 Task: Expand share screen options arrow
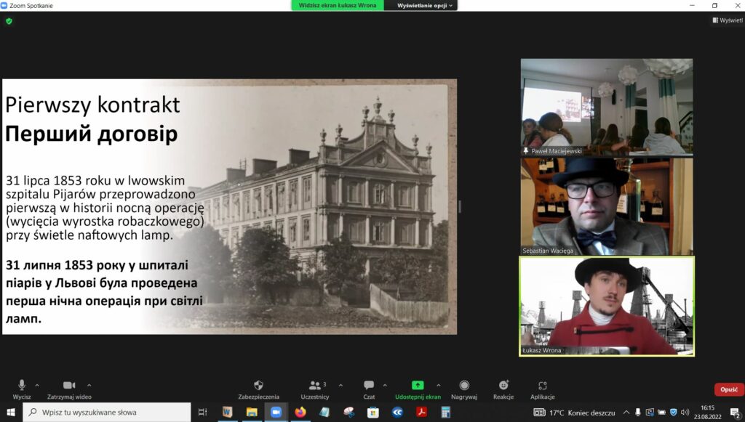point(438,385)
